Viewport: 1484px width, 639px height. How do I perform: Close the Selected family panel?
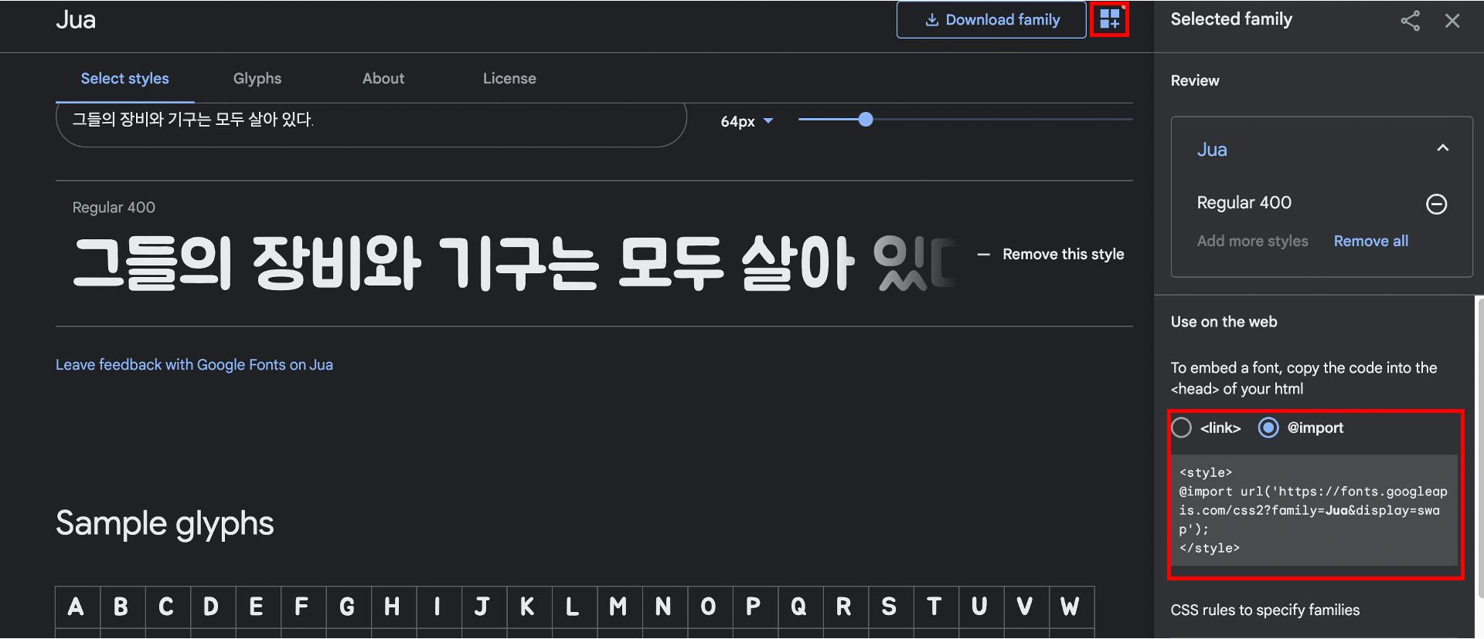click(1452, 21)
